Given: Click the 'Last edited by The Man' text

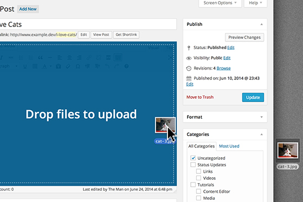Looking at the screenshot, I should click(x=127, y=189).
